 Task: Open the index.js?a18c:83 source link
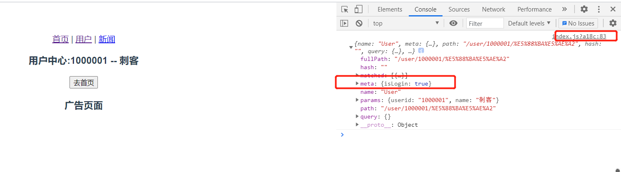[x=579, y=36]
